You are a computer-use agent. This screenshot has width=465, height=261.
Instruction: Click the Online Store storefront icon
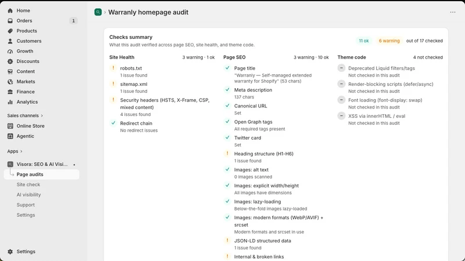10,126
